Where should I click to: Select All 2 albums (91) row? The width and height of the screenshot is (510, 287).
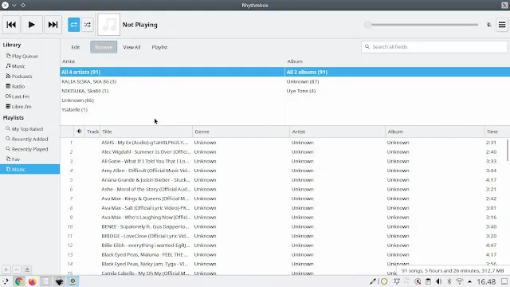(x=398, y=73)
